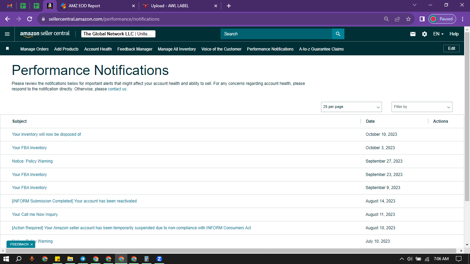This screenshot has width=470, height=264.
Task: Follow the contact us link
Action: pos(117,89)
